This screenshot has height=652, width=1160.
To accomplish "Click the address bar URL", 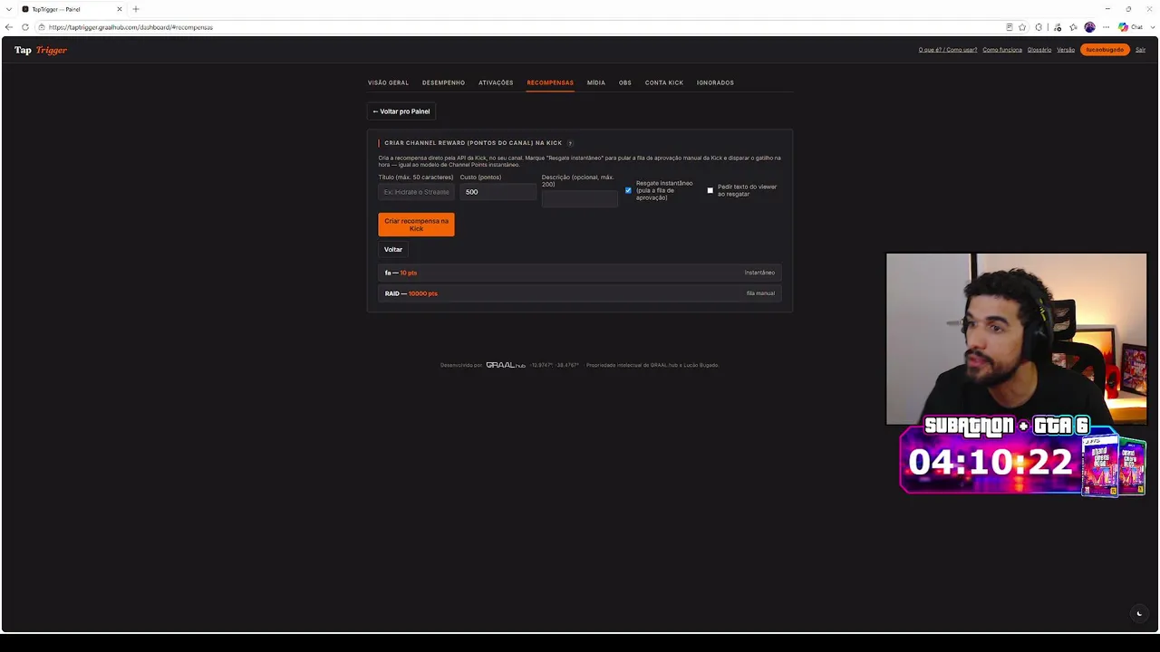I will click(x=130, y=27).
